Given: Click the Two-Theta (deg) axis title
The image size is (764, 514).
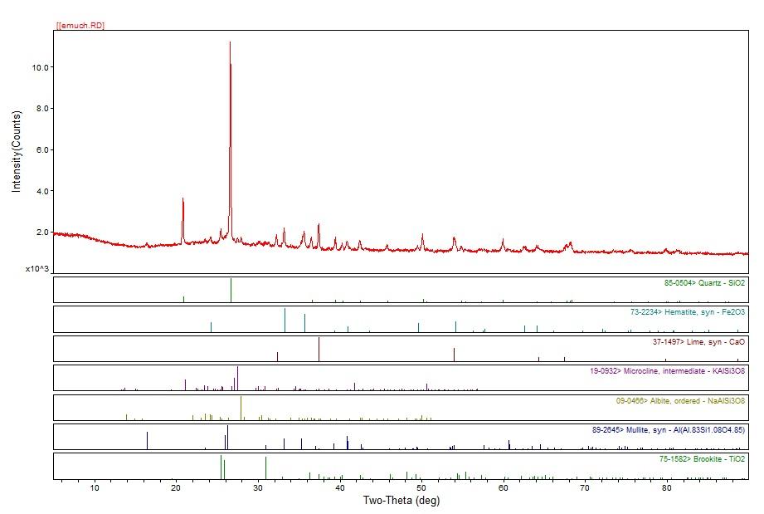Looking at the screenshot, I should pyautogui.click(x=401, y=501).
